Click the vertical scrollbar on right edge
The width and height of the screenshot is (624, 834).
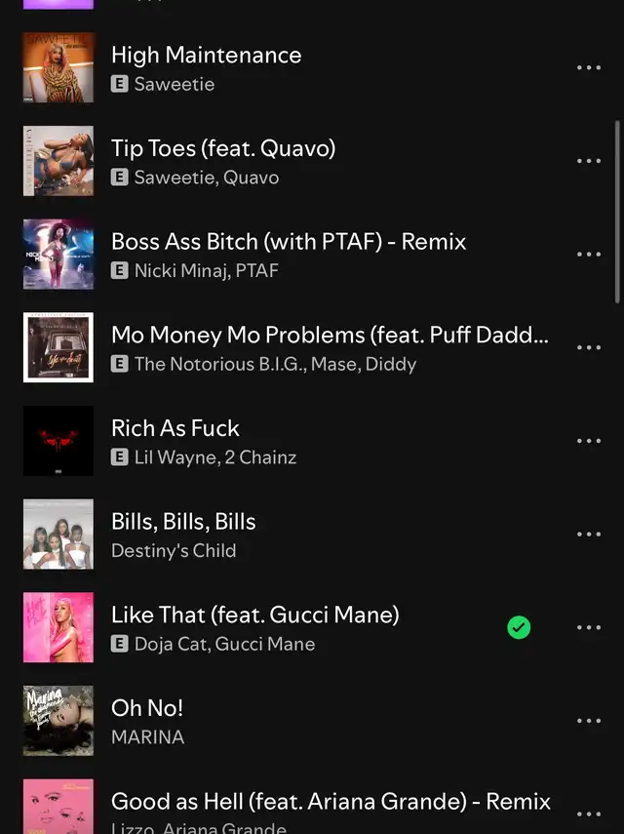pos(617,212)
